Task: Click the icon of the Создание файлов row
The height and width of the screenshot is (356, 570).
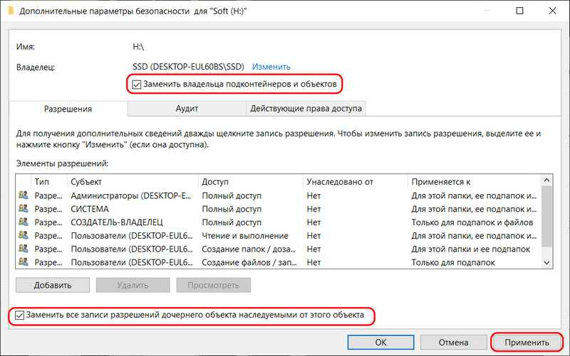Action: (x=24, y=263)
